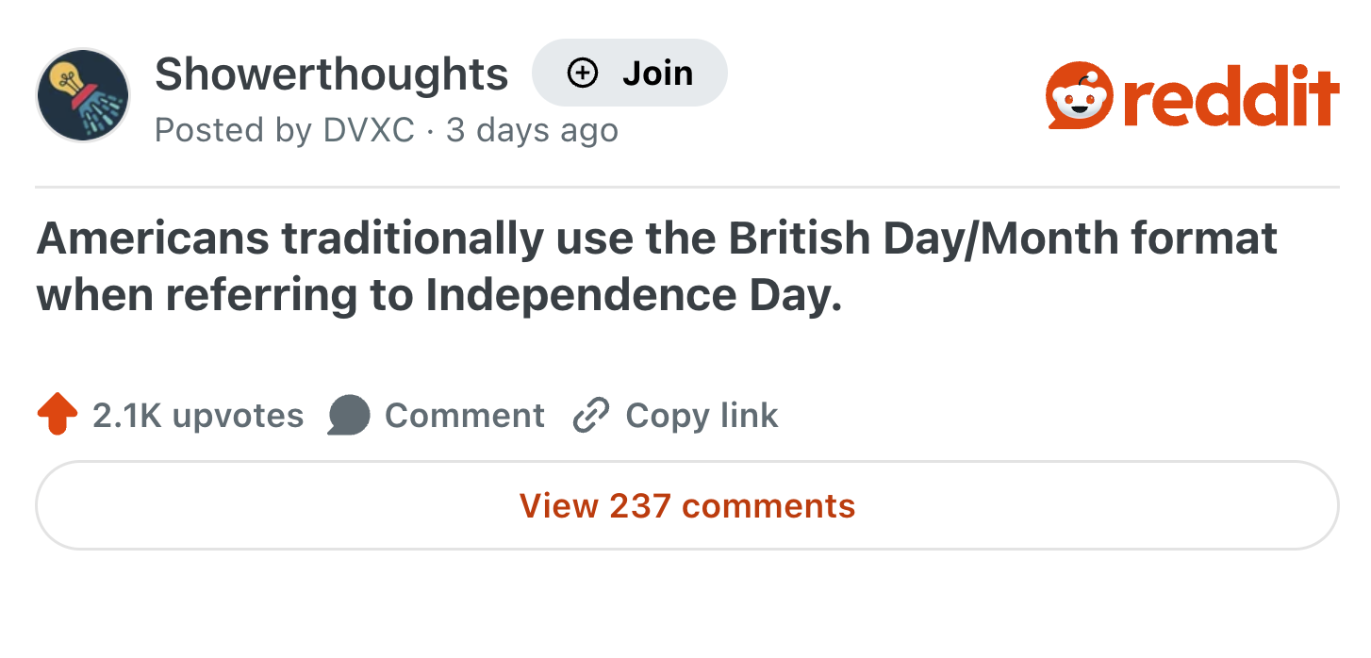
Task: Click the "Posted by" text
Action: point(234,130)
